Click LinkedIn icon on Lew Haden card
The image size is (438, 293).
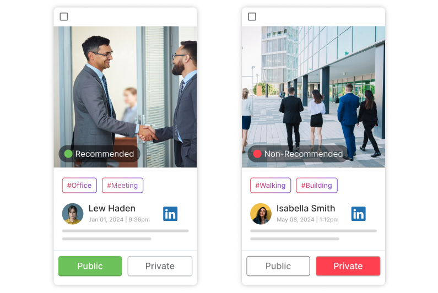coord(170,214)
